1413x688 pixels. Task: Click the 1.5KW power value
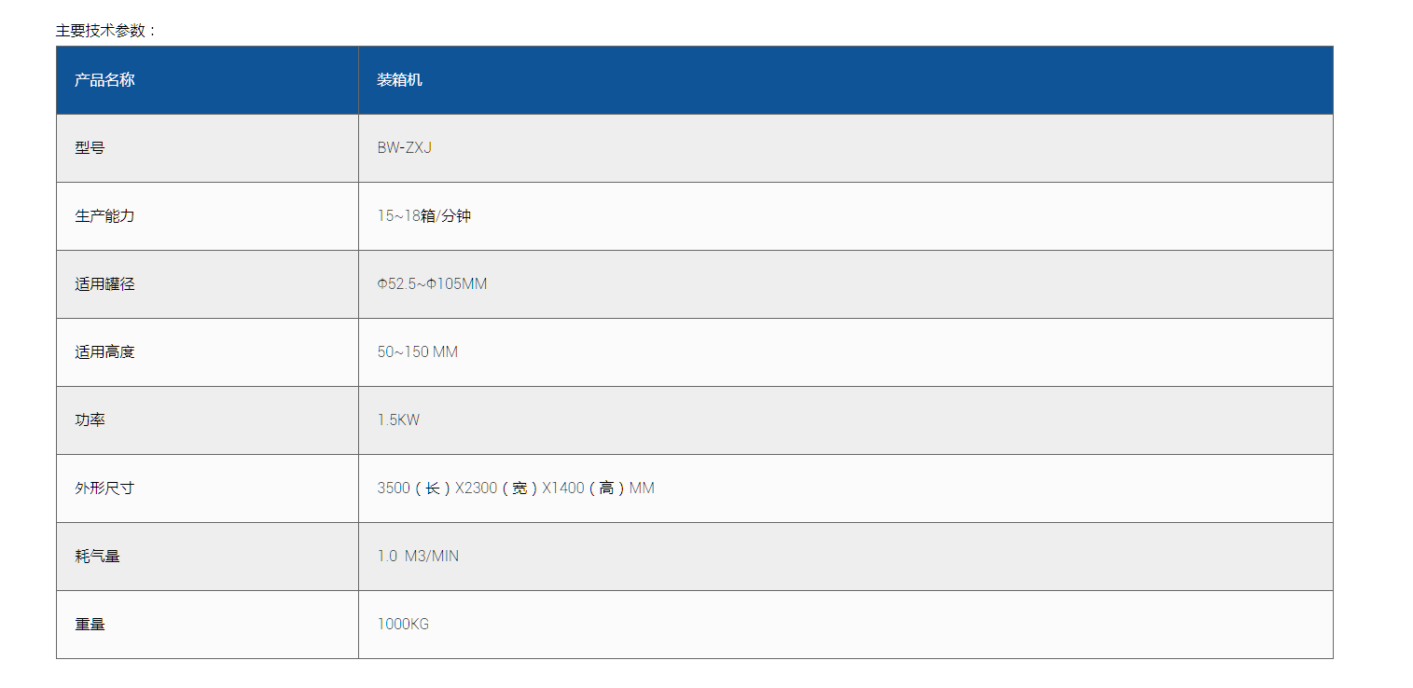coord(398,420)
